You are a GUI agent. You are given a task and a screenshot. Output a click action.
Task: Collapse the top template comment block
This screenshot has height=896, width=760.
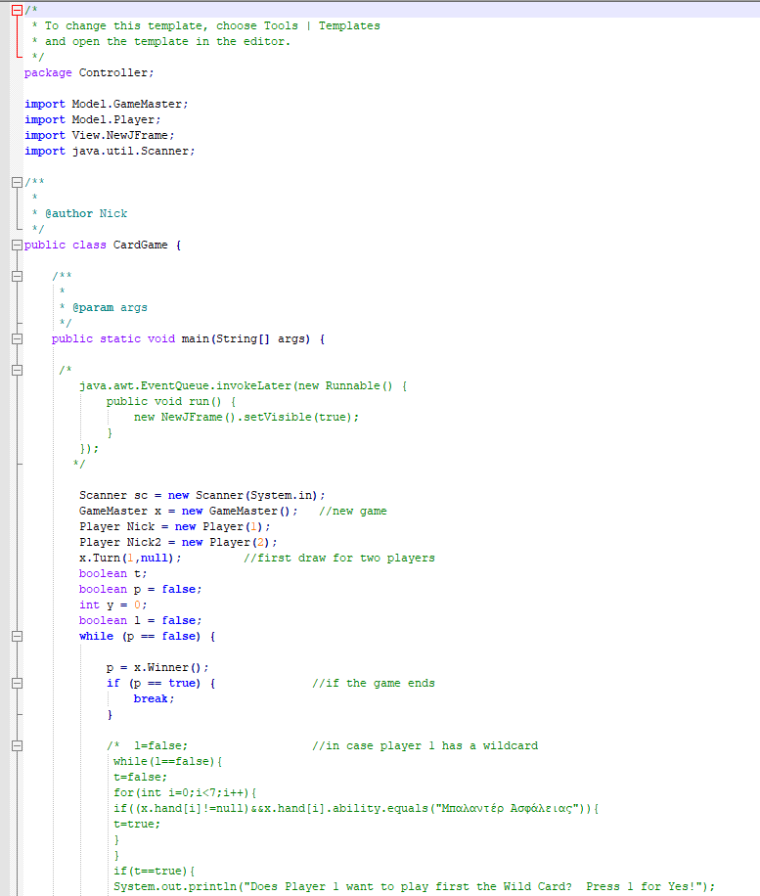17,10
